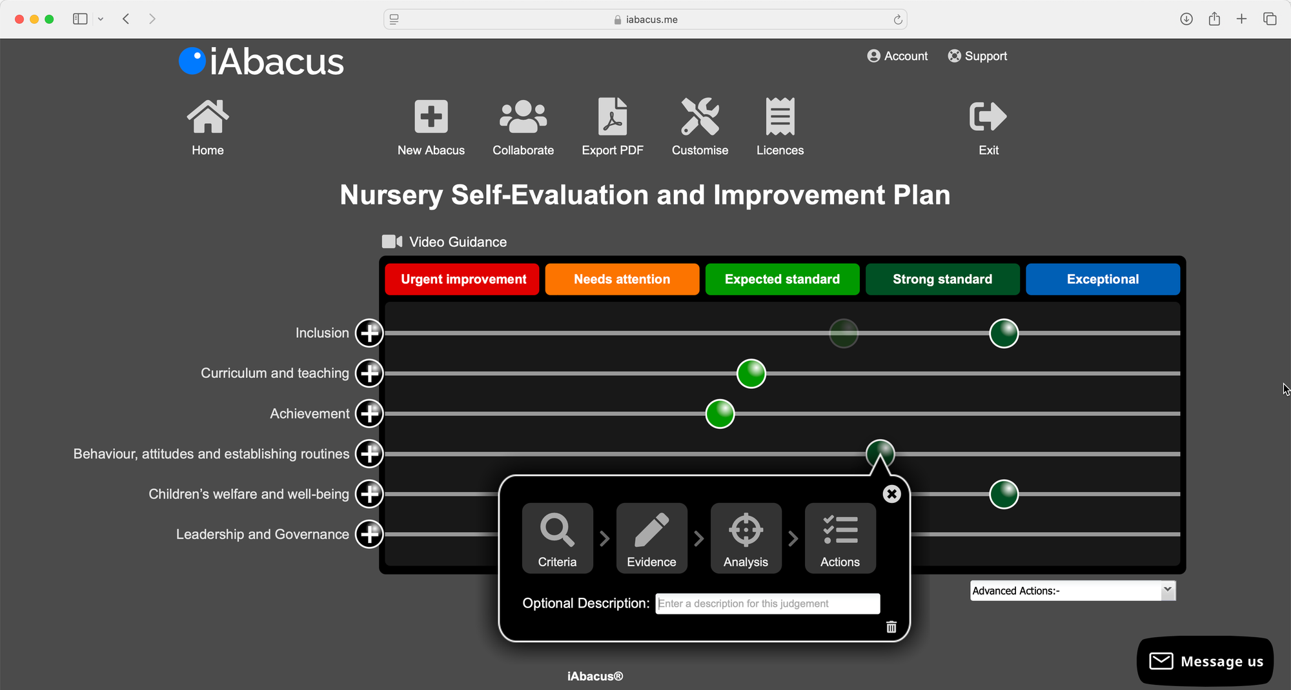This screenshot has width=1291, height=690.
Task: Open the Actions checklist step
Action: pos(840,538)
